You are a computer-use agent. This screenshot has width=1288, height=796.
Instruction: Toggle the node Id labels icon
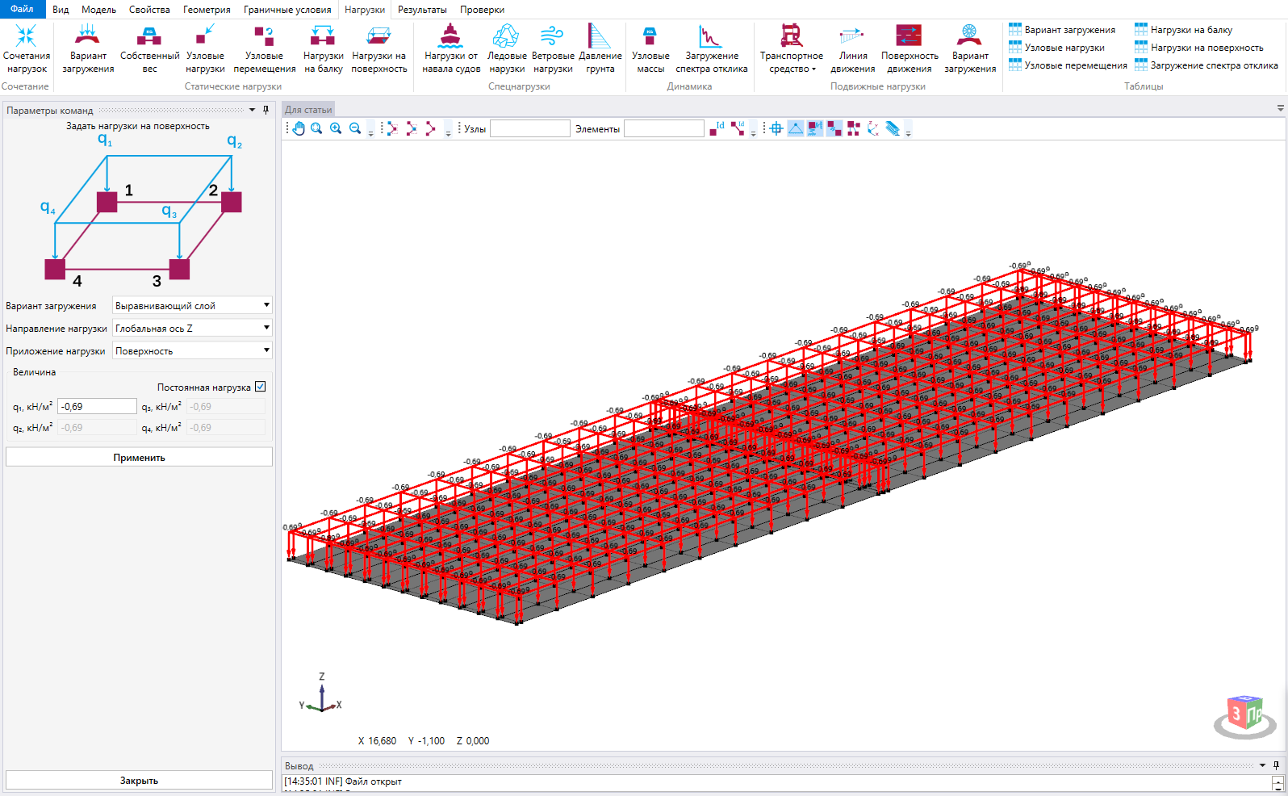(x=717, y=128)
